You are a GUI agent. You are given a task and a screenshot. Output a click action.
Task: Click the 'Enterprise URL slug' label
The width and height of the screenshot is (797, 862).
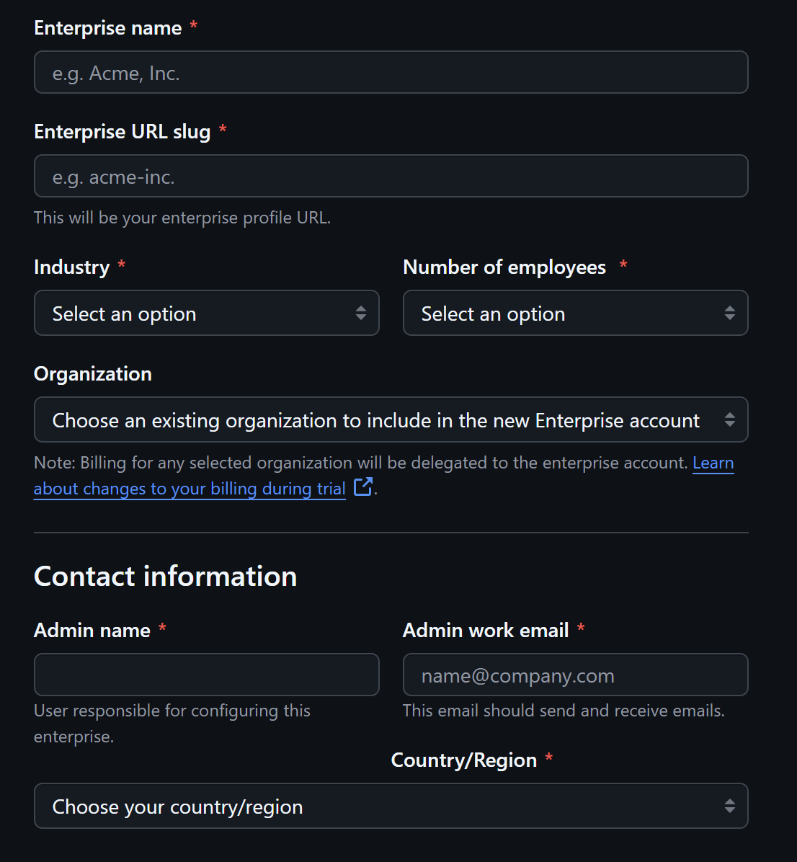(x=123, y=132)
